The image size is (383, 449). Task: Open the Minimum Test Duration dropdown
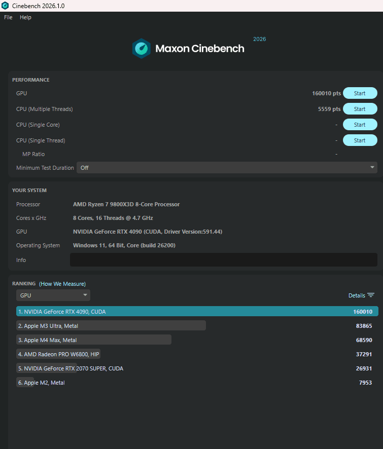pos(227,168)
